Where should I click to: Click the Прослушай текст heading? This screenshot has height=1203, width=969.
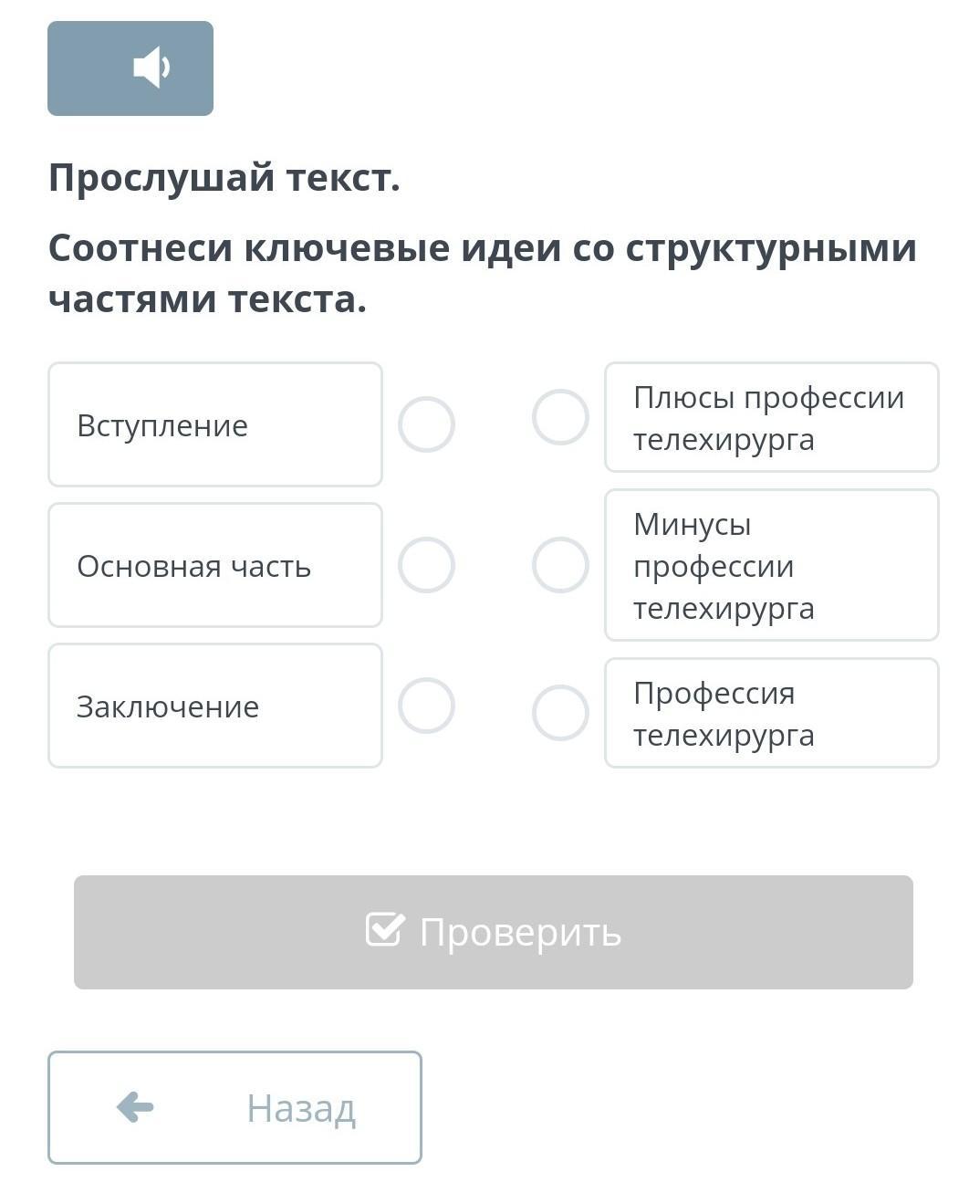(x=224, y=177)
